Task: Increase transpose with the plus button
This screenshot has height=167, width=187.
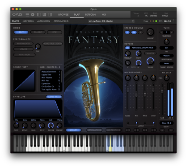Action: click(x=172, y=33)
